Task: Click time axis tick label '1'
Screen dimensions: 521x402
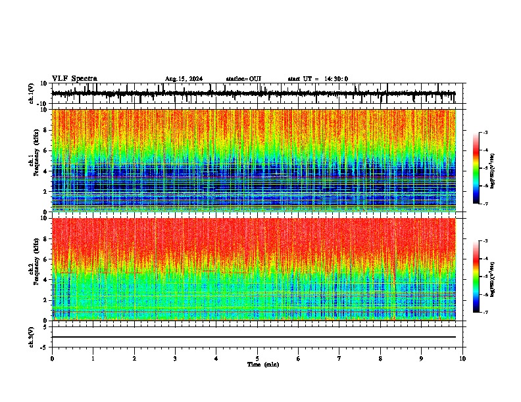Action: [93, 359]
